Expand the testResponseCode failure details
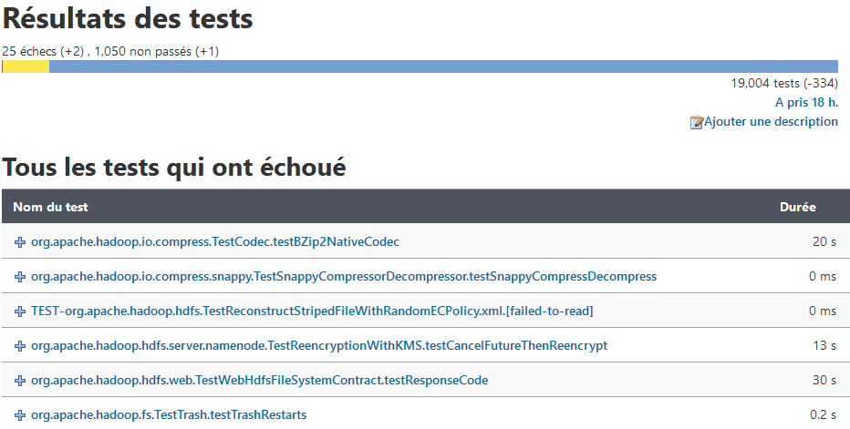Viewport: 850px width, 429px height. [20, 381]
